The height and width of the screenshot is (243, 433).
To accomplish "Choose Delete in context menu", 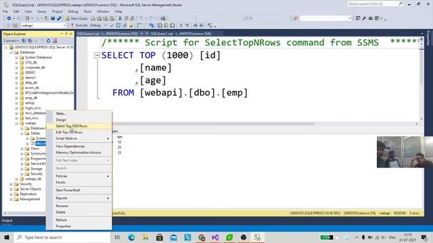I will click(79, 212).
